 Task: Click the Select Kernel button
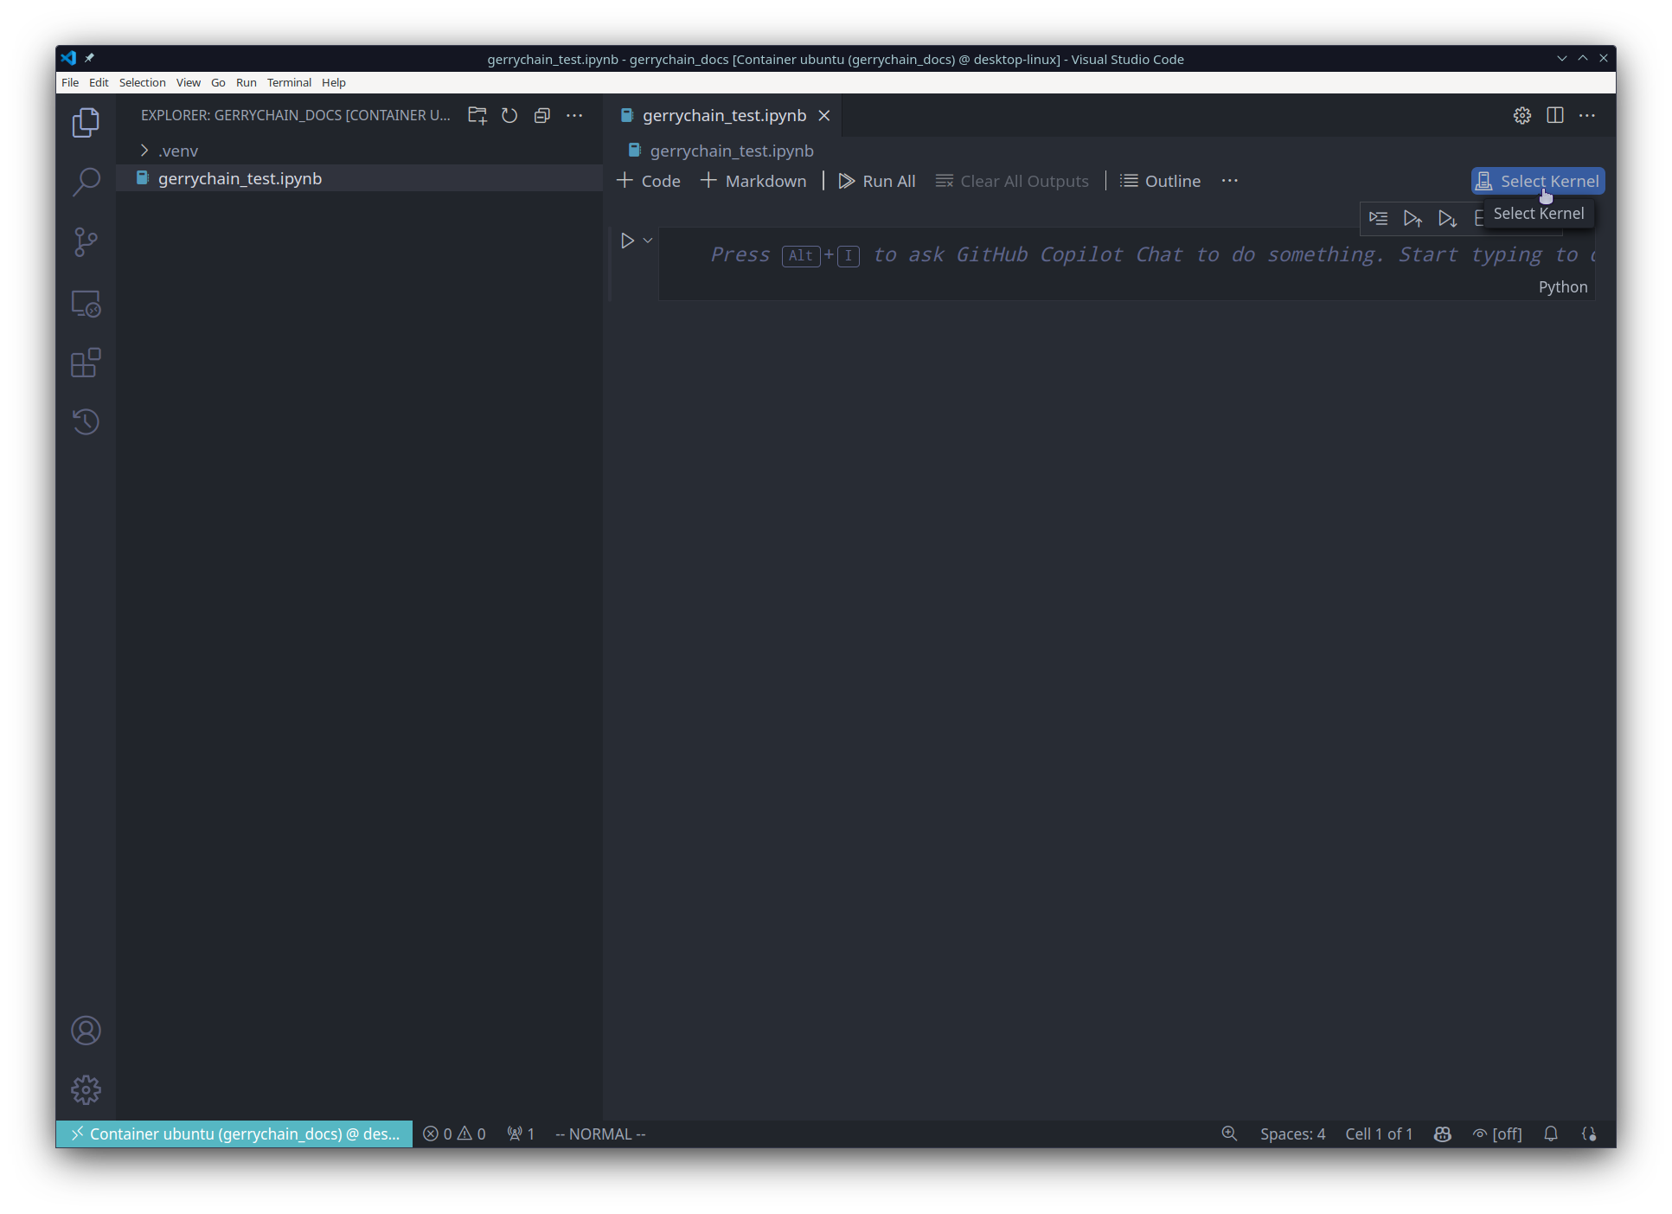pyautogui.click(x=1537, y=180)
